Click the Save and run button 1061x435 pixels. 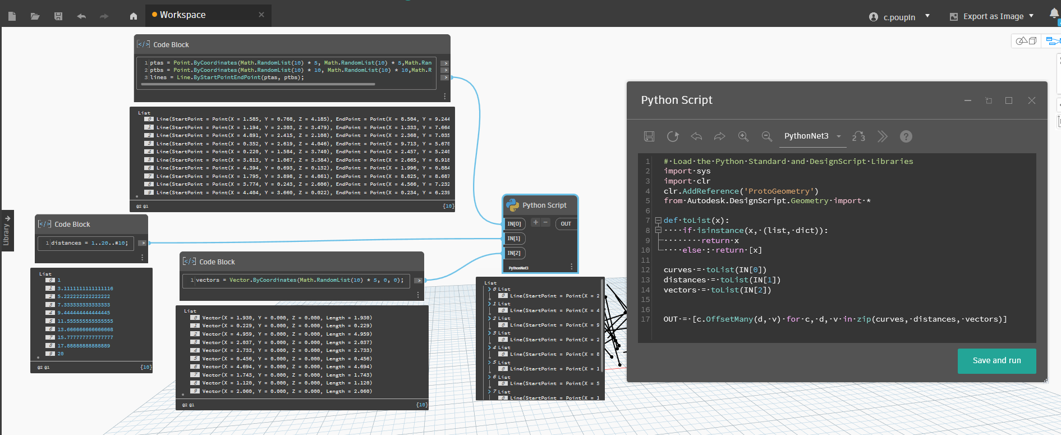click(x=996, y=360)
